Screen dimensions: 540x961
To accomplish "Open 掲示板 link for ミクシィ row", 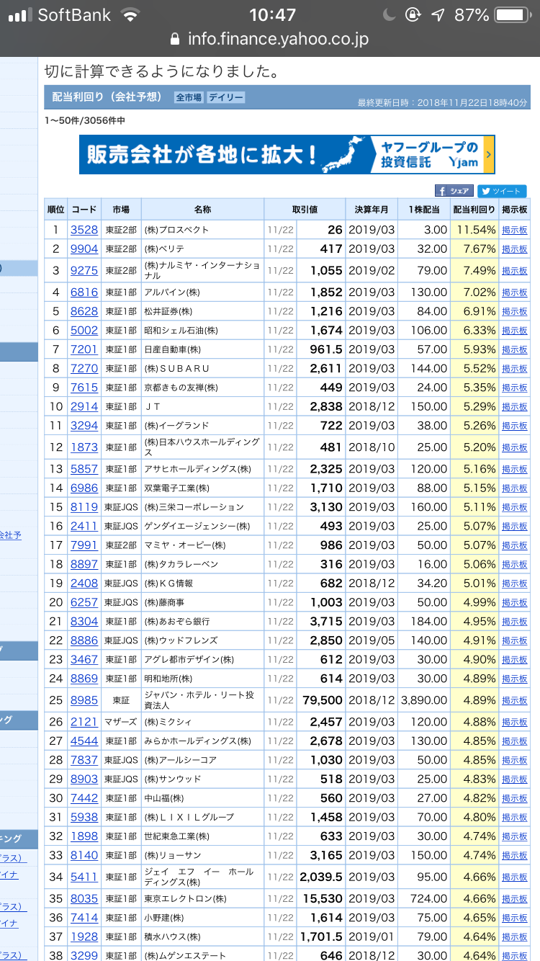I will (x=515, y=723).
